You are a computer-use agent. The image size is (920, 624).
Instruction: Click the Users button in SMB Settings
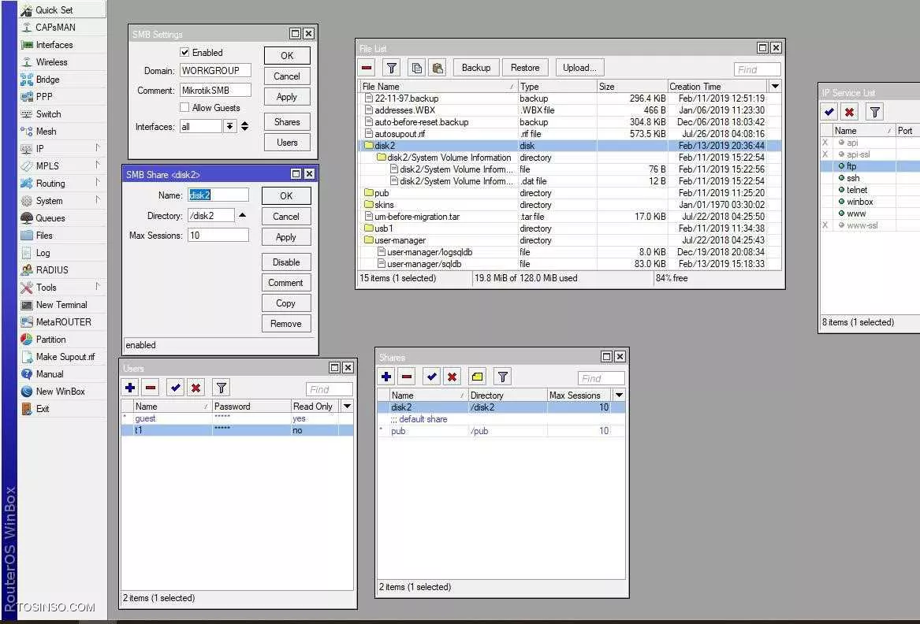(x=287, y=143)
